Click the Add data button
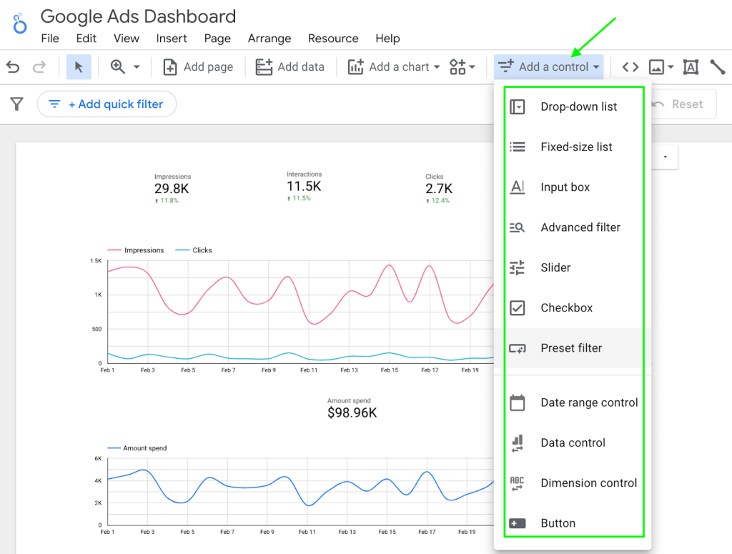 [x=290, y=67]
